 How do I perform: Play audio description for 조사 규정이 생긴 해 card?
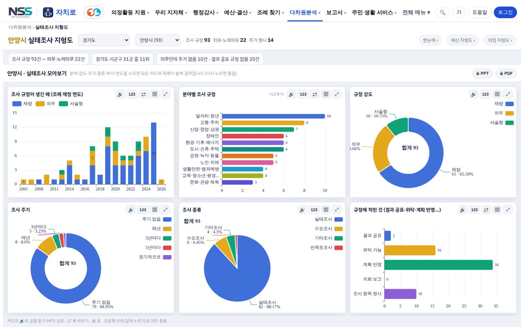[x=120, y=94]
